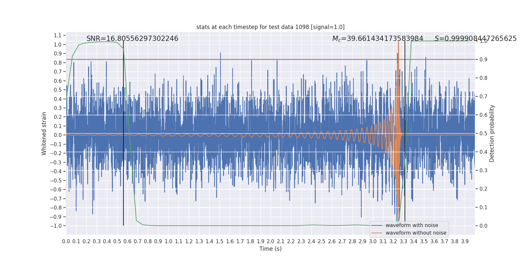Click the 'Time (s)' x-axis label
This screenshot has height=264, width=528.
(270, 249)
